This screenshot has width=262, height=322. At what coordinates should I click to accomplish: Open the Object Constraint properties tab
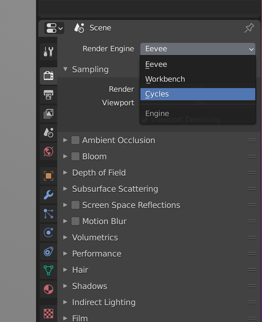click(48, 251)
